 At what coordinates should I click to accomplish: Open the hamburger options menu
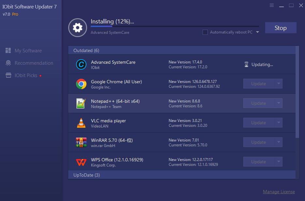272,5
